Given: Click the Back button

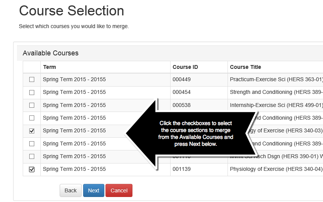Looking at the screenshot, I should [70, 190].
